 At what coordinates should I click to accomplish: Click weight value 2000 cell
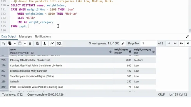(x=123, y=60)
